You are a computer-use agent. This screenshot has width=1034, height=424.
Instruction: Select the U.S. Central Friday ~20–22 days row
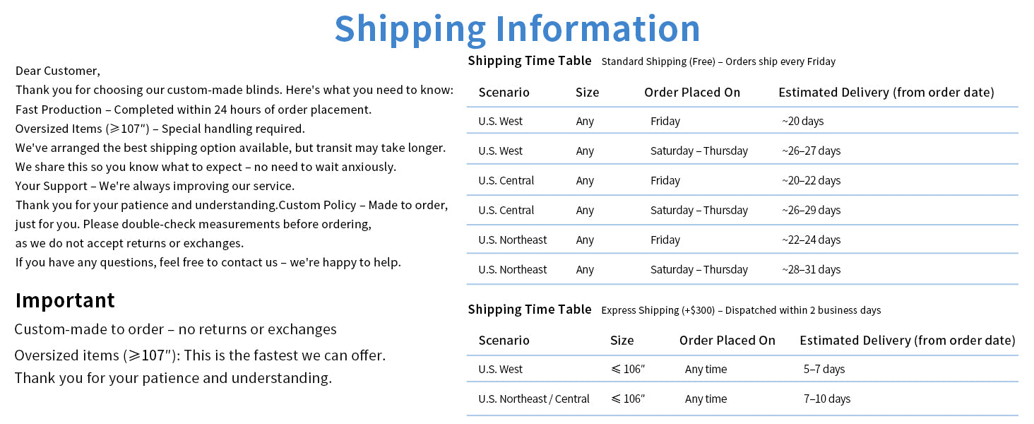(x=742, y=180)
